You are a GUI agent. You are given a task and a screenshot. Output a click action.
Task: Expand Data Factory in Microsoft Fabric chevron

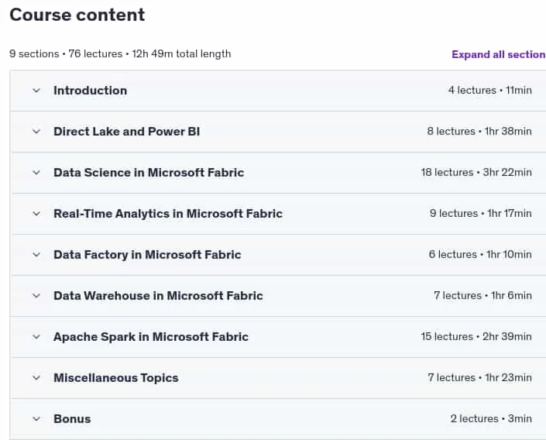click(36, 255)
